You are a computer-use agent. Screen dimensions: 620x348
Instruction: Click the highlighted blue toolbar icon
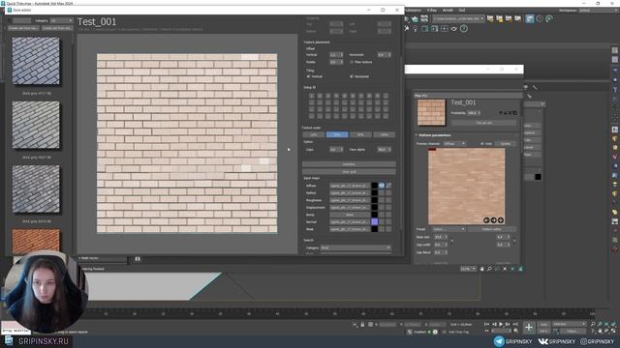[x=530, y=18]
